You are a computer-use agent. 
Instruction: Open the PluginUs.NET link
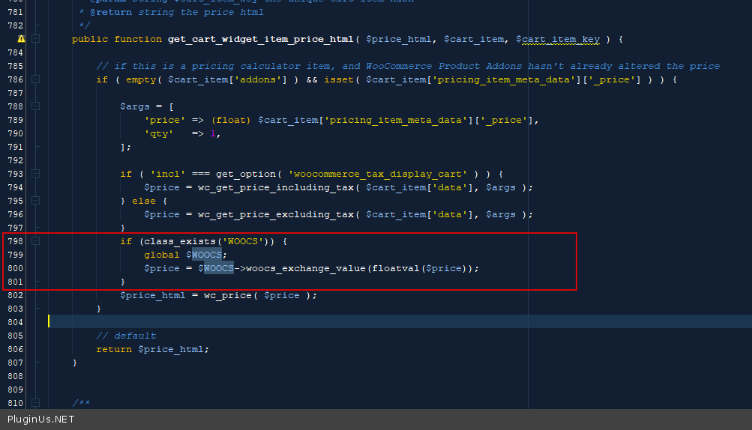click(x=41, y=420)
